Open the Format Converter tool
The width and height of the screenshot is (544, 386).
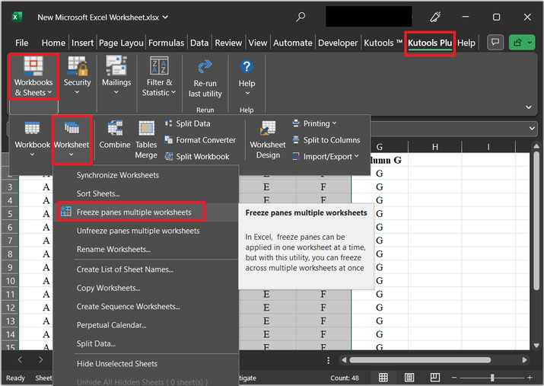pos(200,140)
